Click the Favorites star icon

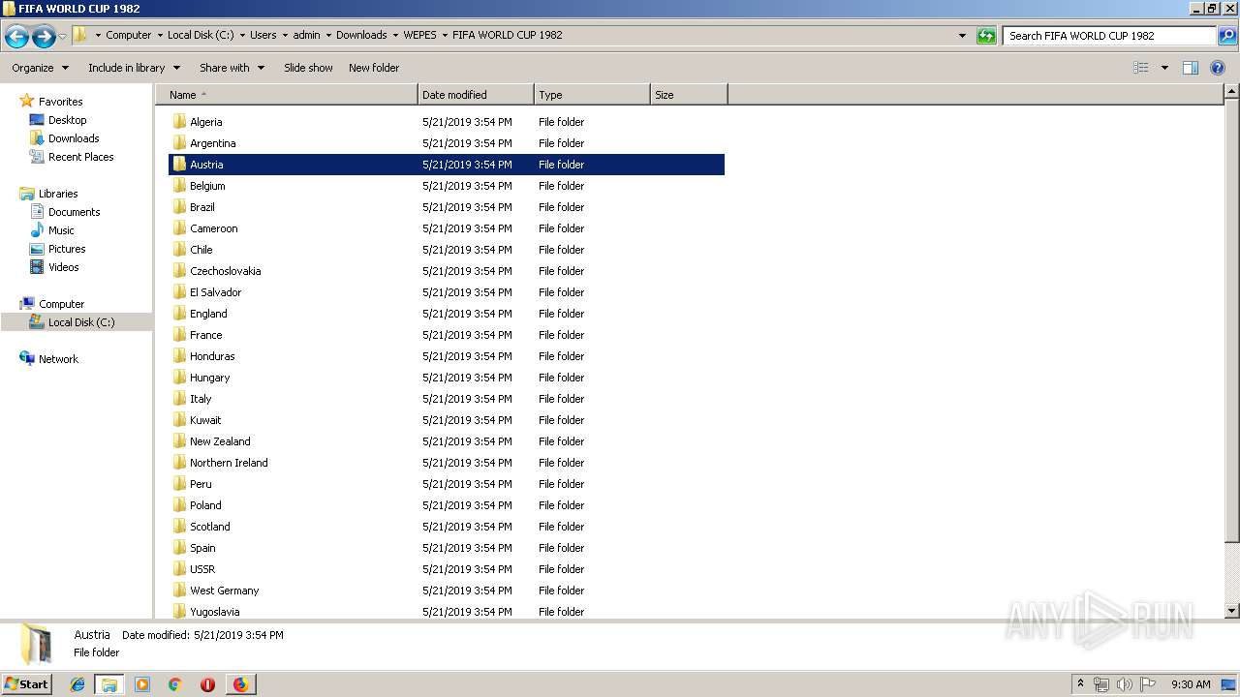pyautogui.click(x=27, y=102)
